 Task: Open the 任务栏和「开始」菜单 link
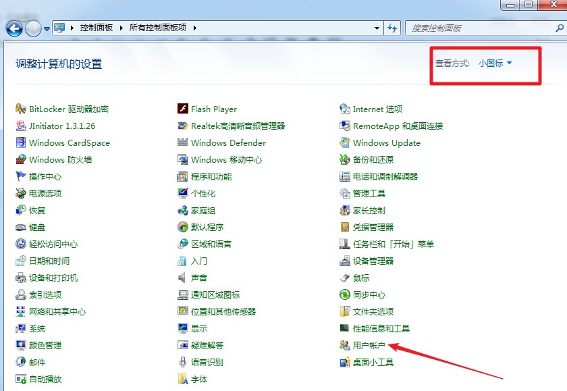click(x=394, y=244)
